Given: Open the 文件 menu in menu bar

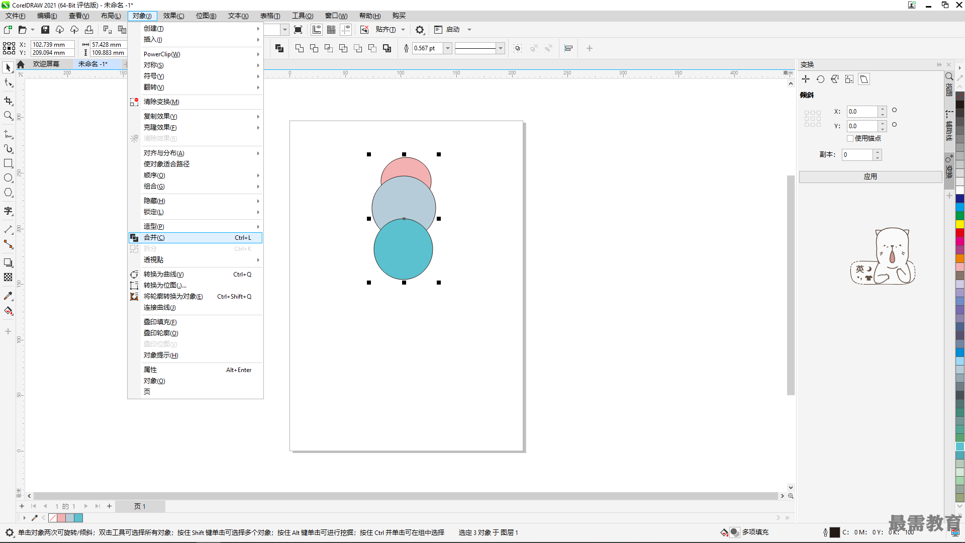Looking at the screenshot, I should coord(16,16).
